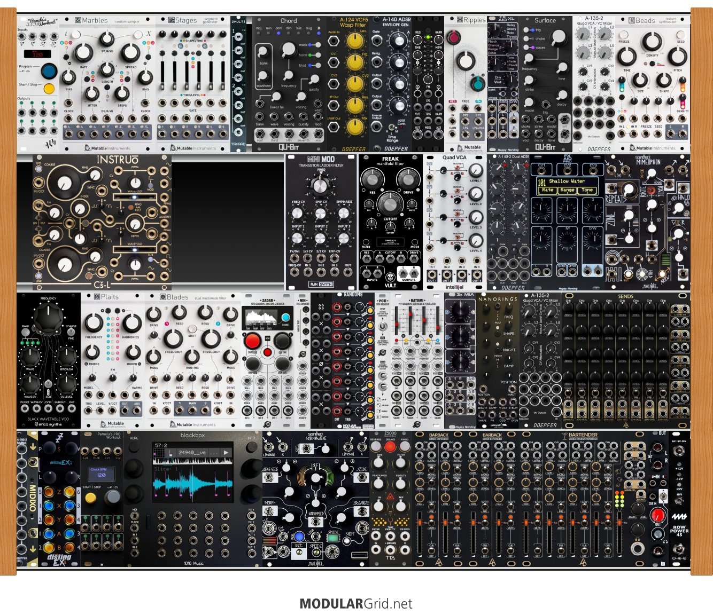Click the blue Program knob on Pamela's New Workout
Image resolution: width=713 pixels, height=615 pixels.
pos(49,70)
